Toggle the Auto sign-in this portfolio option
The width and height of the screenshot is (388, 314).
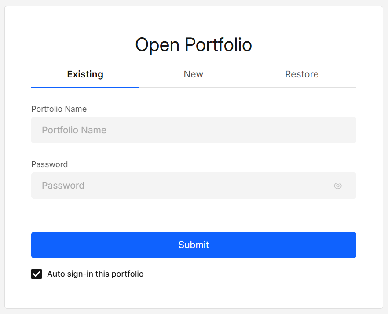point(36,274)
